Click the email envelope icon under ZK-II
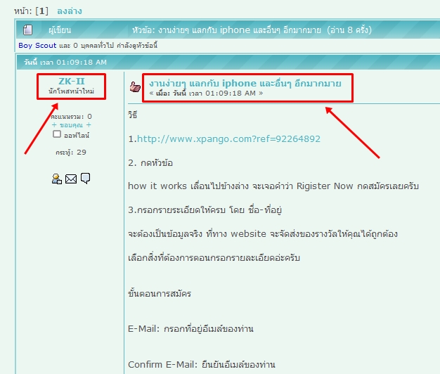This screenshot has height=374, width=440. pos(71,179)
